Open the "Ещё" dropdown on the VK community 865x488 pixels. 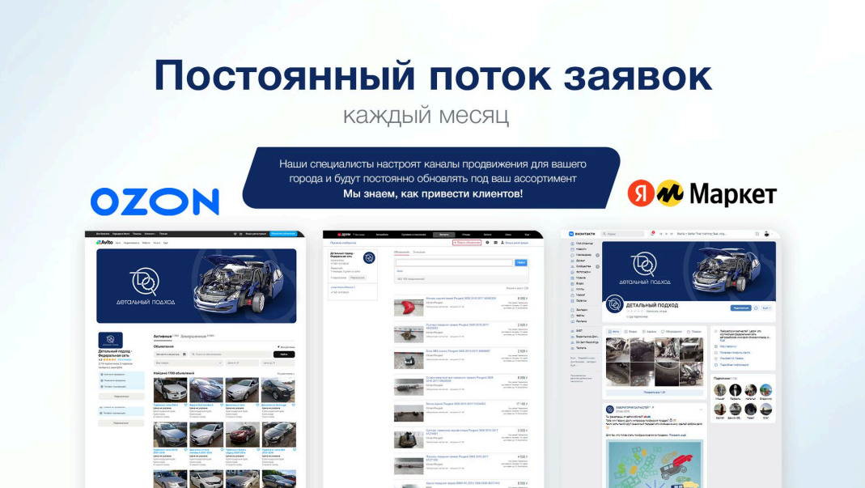766,308
